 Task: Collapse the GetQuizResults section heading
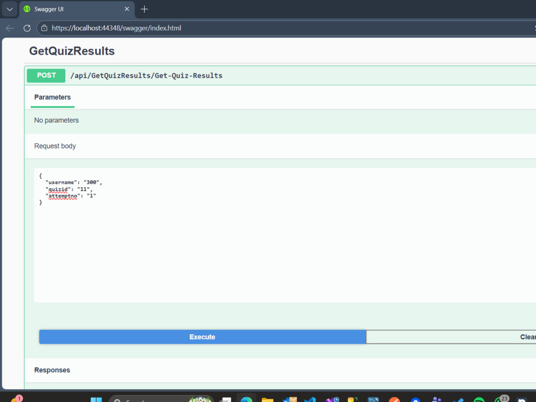pyautogui.click(x=72, y=51)
